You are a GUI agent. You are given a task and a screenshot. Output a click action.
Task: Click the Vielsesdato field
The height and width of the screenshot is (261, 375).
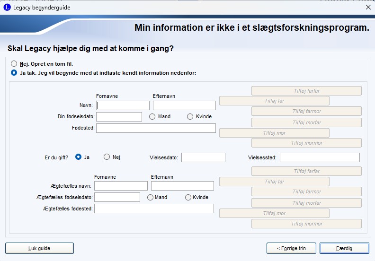click(x=203, y=157)
